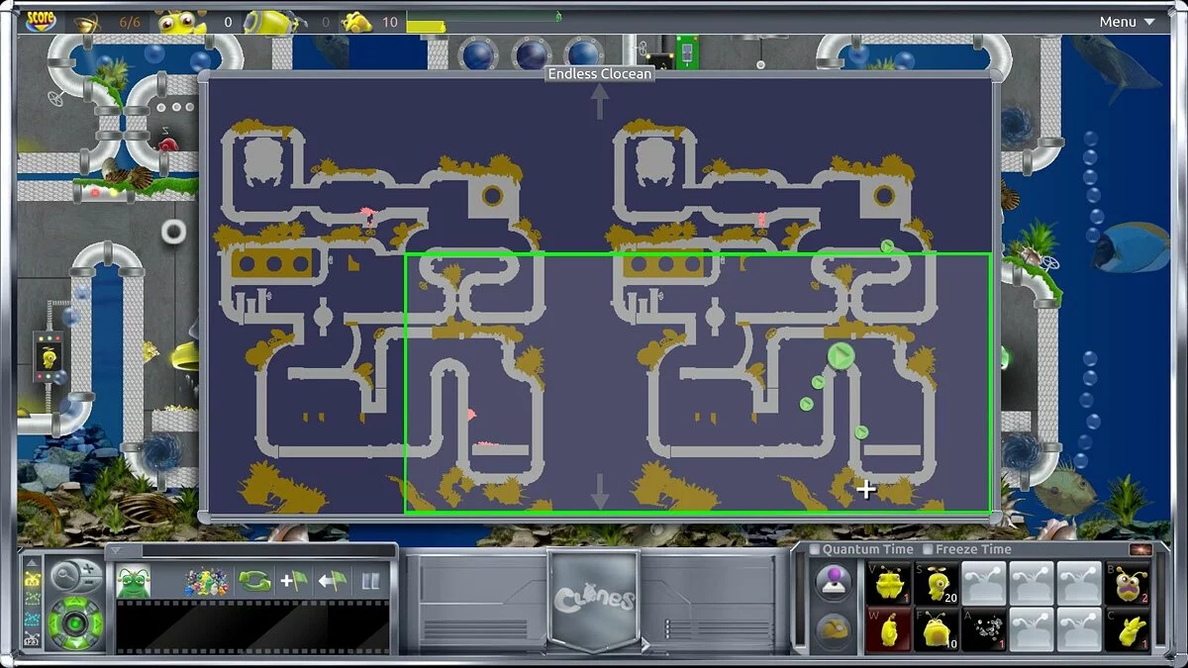1188x668 pixels.
Task: Collapse the filmstrip panel via its triangle
Action: (x=115, y=549)
